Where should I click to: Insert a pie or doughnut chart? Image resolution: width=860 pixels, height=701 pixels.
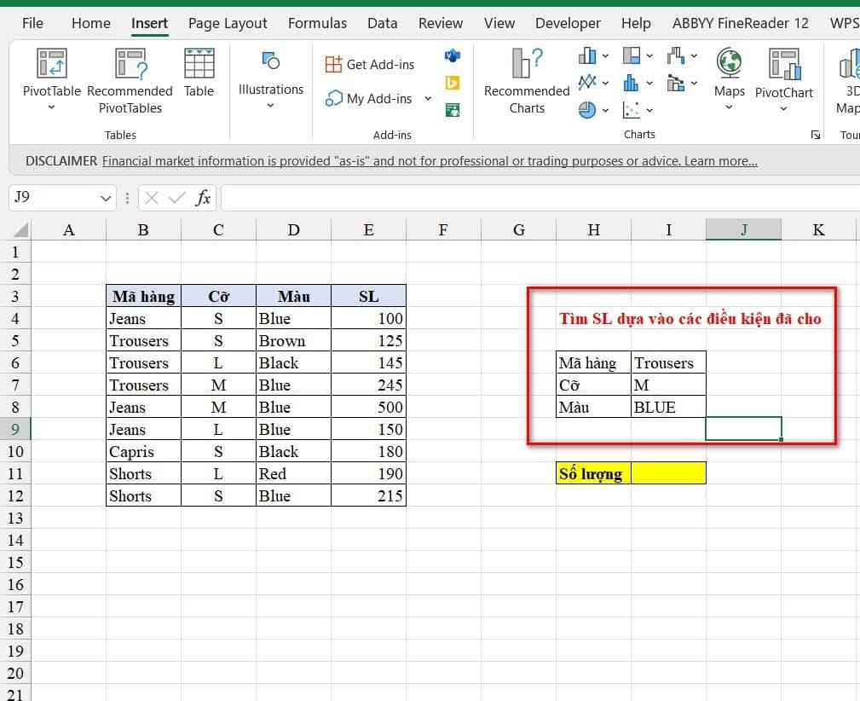point(587,110)
